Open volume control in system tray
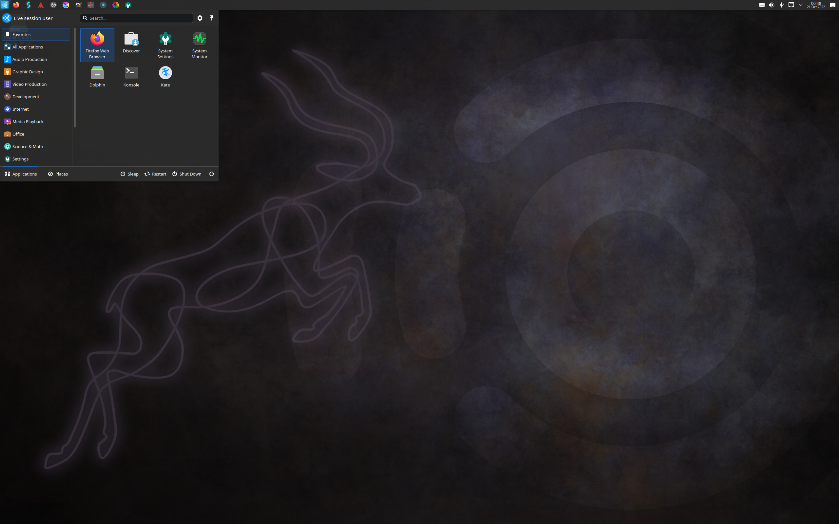839x524 pixels. click(x=771, y=5)
